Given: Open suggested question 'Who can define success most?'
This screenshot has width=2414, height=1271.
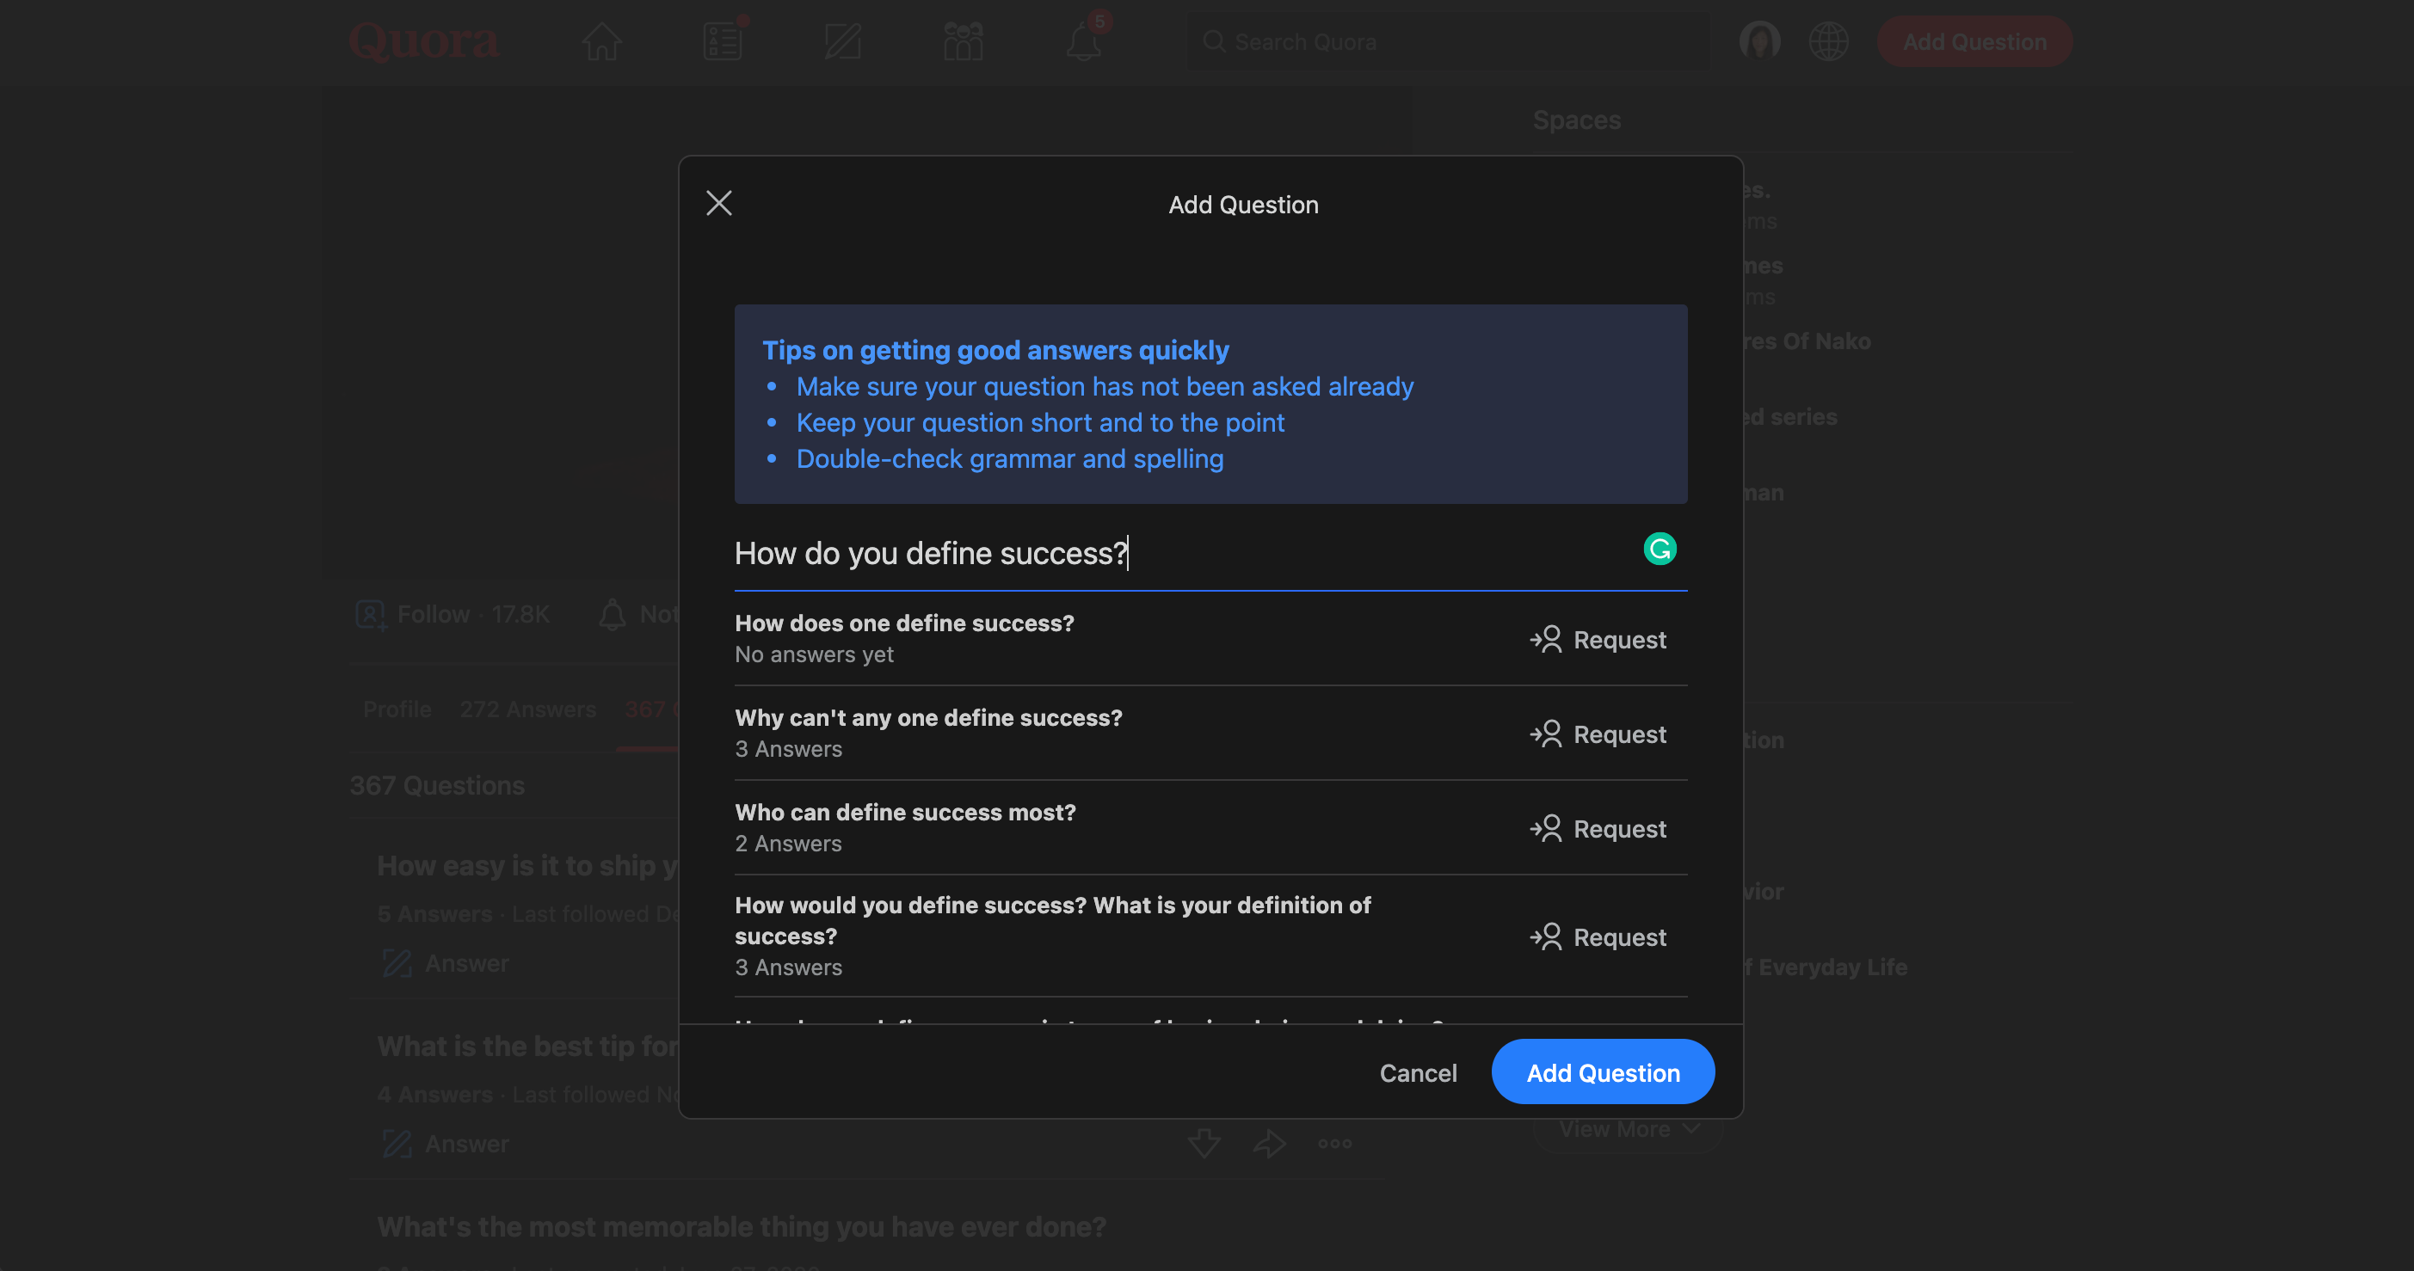Looking at the screenshot, I should pos(905,812).
